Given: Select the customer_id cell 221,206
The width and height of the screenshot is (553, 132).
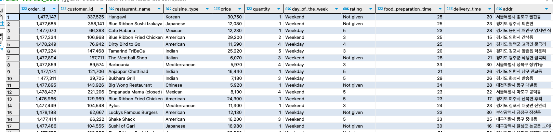Looking at the screenshot, I should [82, 92].
